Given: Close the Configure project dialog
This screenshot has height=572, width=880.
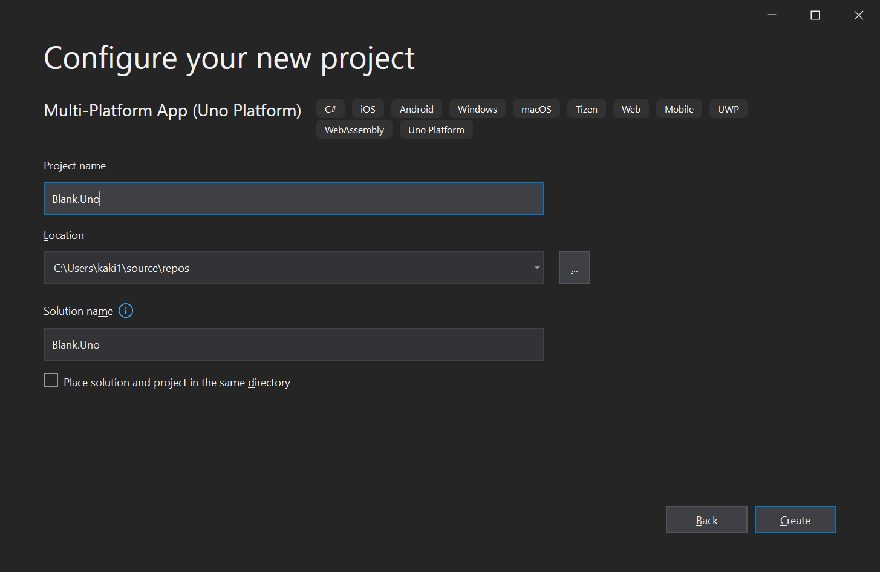Looking at the screenshot, I should (859, 15).
